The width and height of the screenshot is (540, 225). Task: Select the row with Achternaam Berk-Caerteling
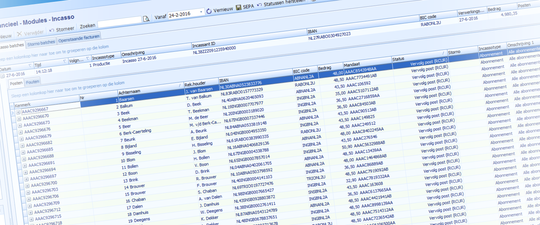click(x=137, y=131)
